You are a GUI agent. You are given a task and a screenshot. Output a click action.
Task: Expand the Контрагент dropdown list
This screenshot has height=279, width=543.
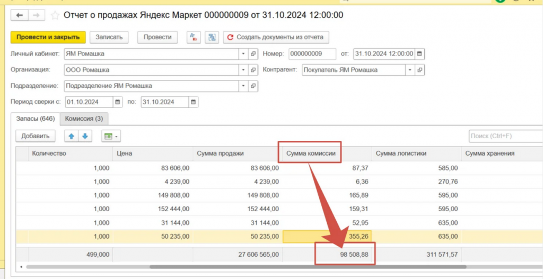pos(410,70)
